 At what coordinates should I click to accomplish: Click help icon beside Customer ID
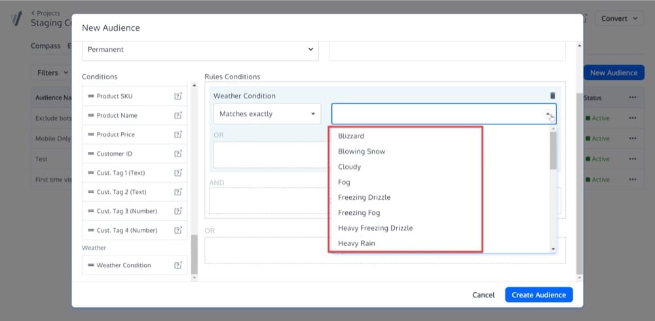click(178, 154)
